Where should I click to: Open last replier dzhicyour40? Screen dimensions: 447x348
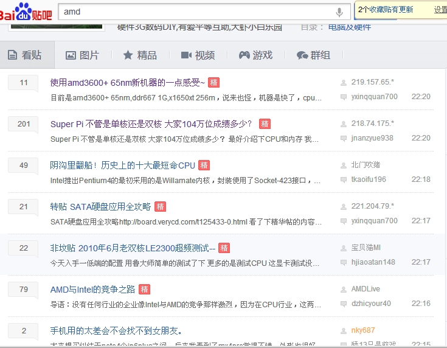(x=371, y=304)
